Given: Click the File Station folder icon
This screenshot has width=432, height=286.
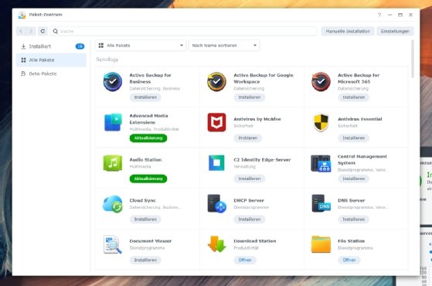Looking at the screenshot, I should pos(321,244).
